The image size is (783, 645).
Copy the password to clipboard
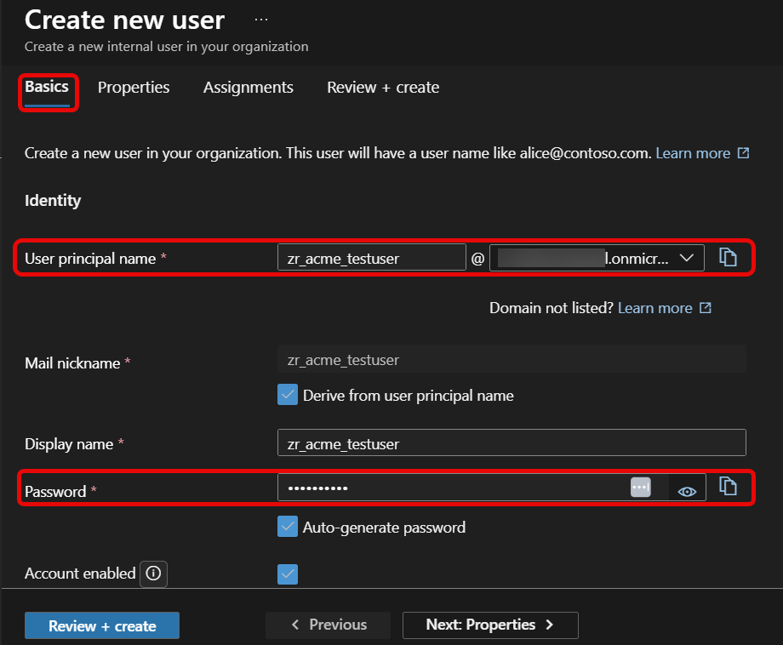[728, 486]
